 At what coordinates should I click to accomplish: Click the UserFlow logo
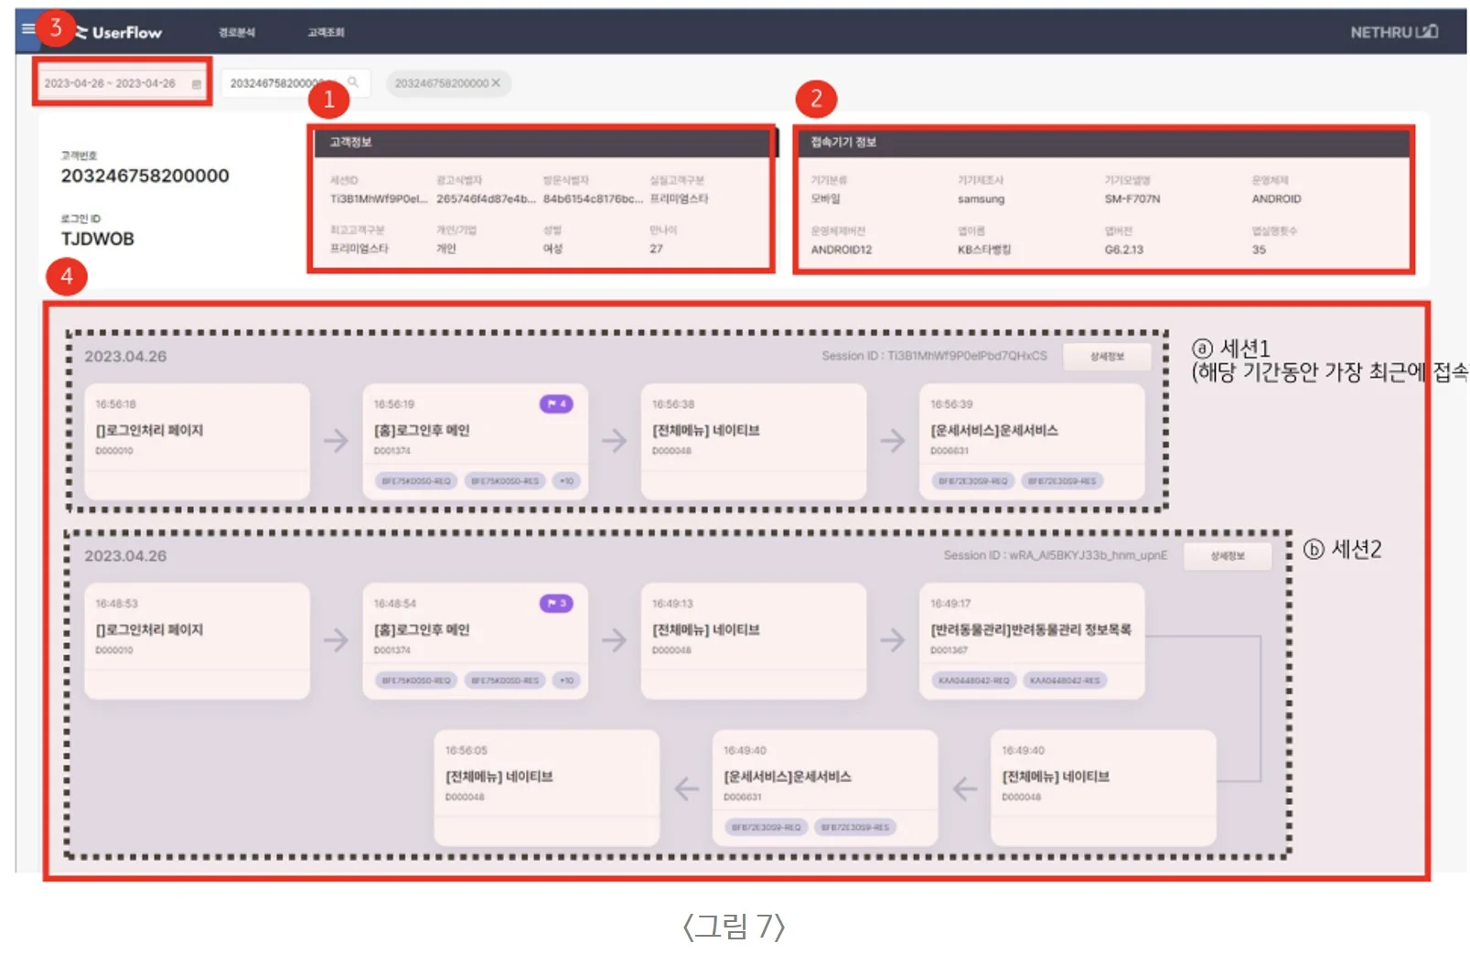tap(119, 33)
